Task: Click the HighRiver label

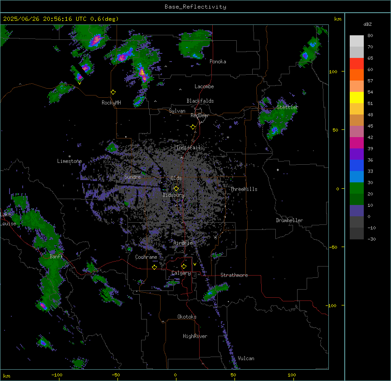Action: click(x=195, y=336)
